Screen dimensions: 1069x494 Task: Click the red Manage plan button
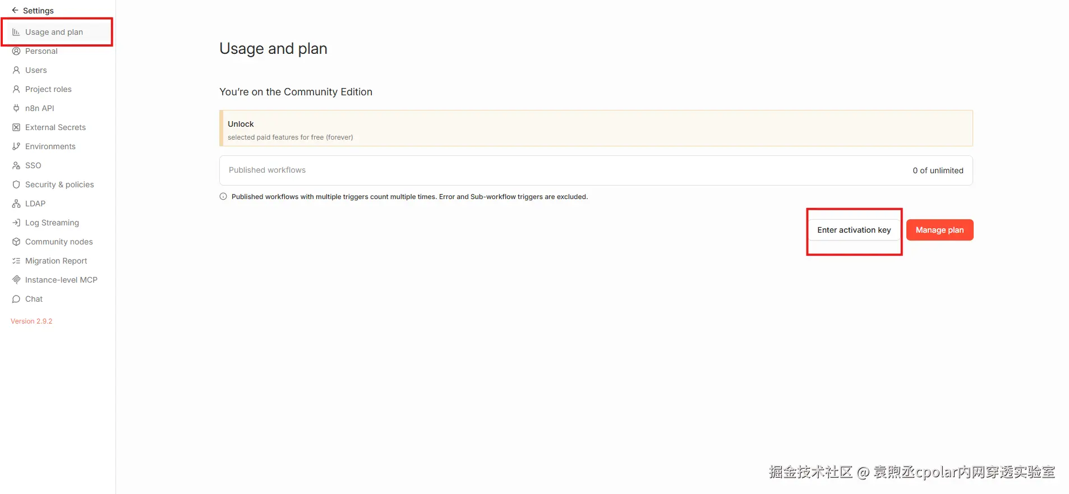point(939,230)
